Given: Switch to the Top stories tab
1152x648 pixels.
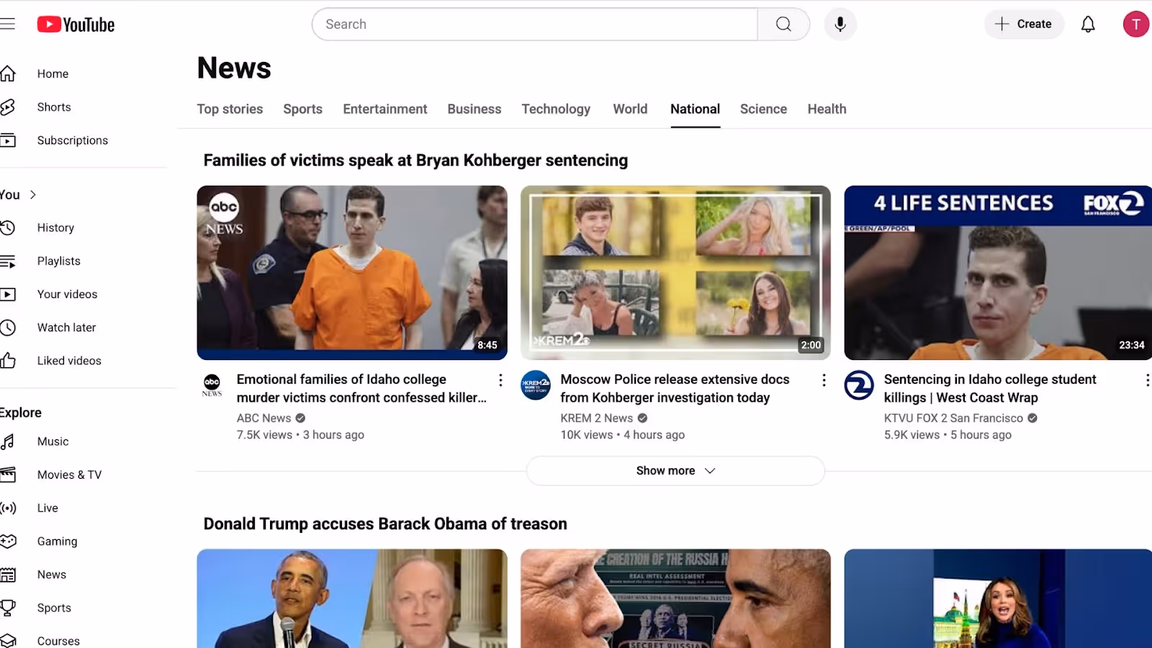Looking at the screenshot, I should click(230, 109).
